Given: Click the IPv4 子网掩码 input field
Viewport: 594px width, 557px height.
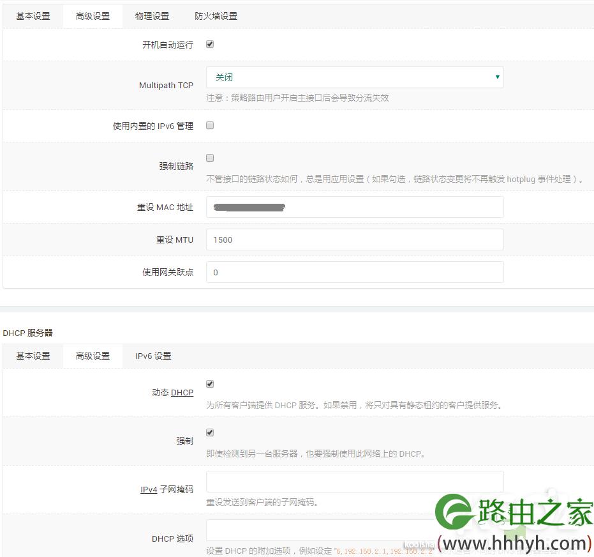Looking at the screenshot, I should point(355,482).
